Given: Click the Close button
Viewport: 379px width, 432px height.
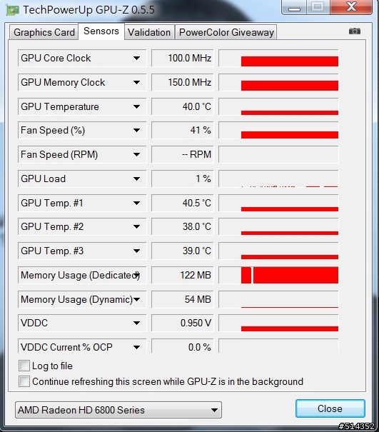Looking at the screenshot, I should (x=330, y=408).
